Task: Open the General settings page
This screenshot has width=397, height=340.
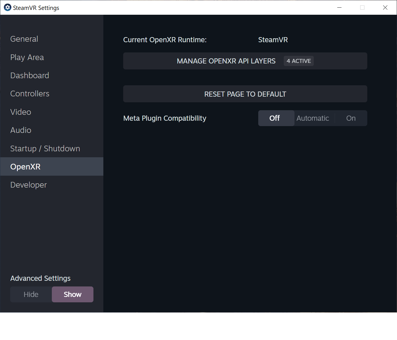Action: point(52,39)
